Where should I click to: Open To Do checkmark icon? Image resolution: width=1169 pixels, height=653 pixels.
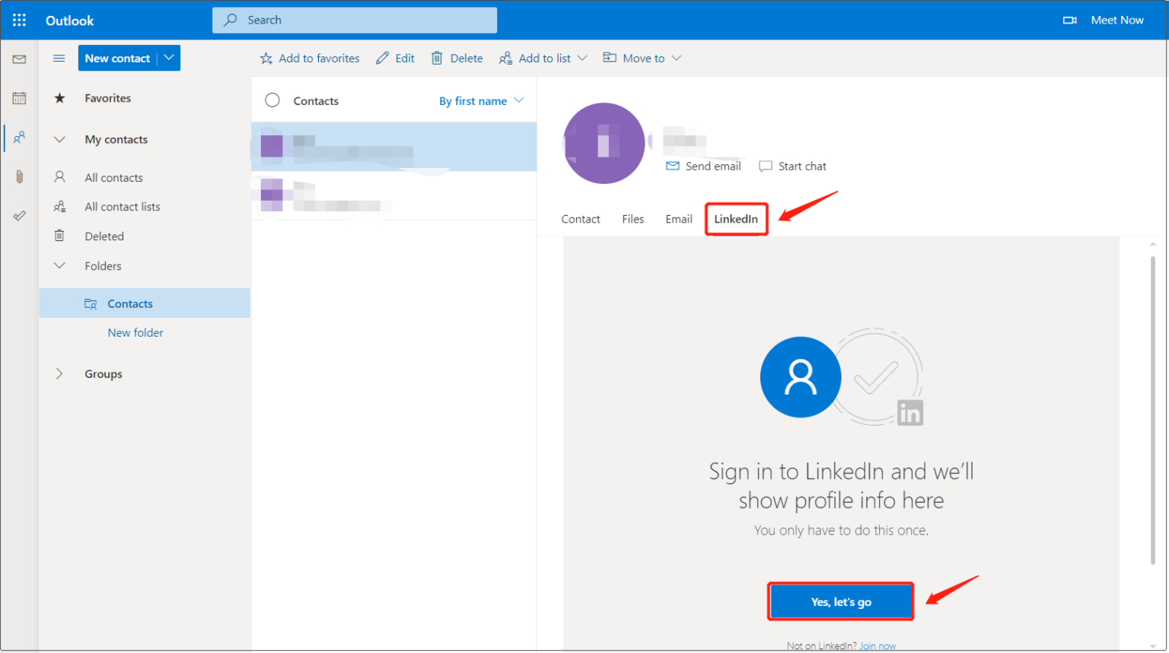pos(20,216)
